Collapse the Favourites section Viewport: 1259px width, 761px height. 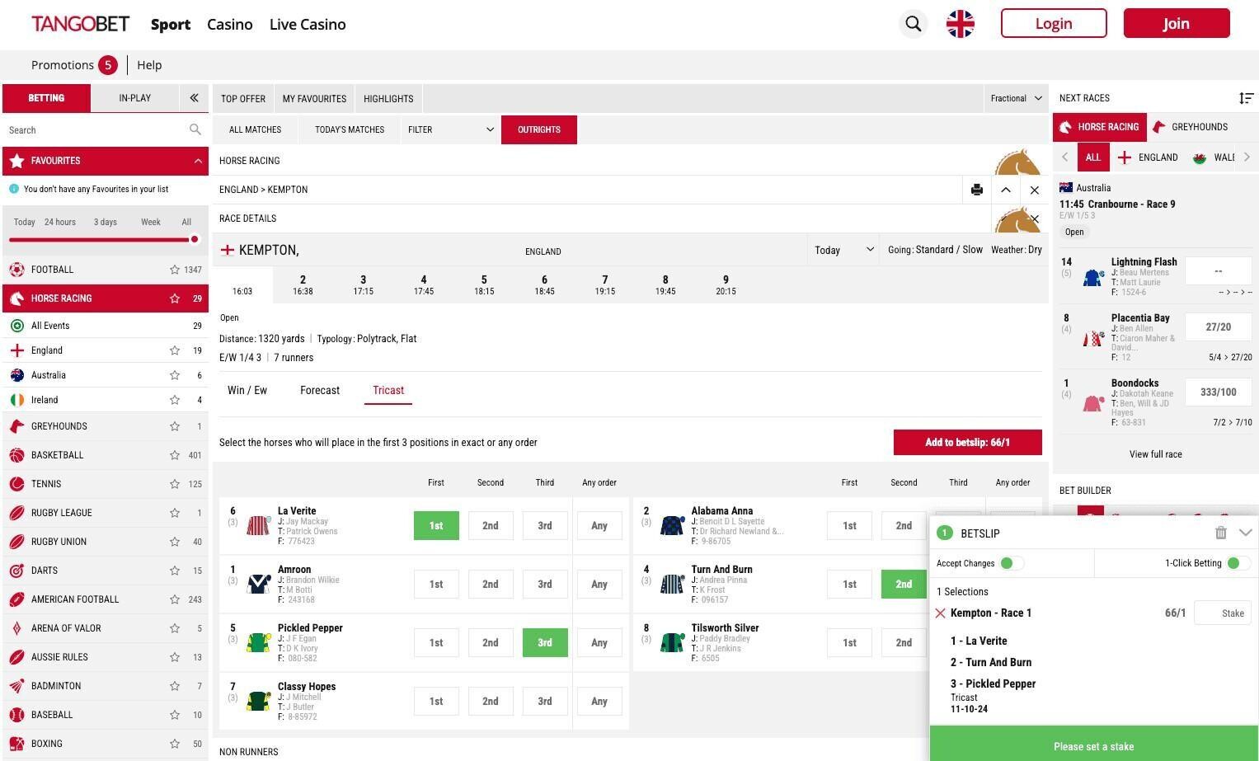[x=198, y=161]
